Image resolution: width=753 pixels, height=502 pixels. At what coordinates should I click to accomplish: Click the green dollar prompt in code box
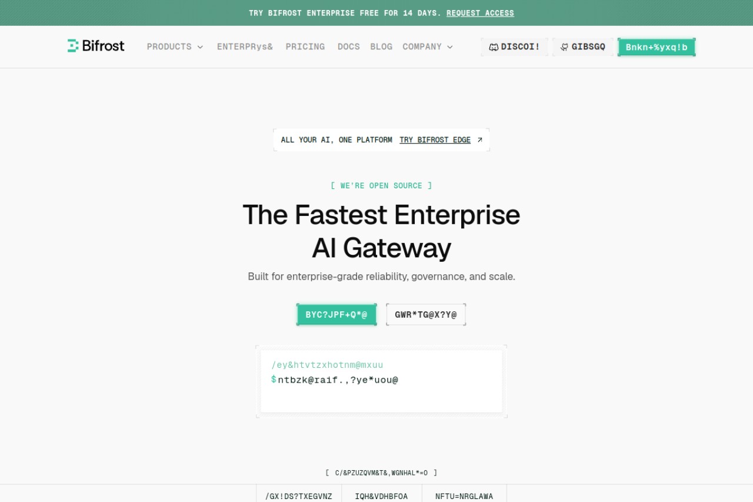click(274, 380)
